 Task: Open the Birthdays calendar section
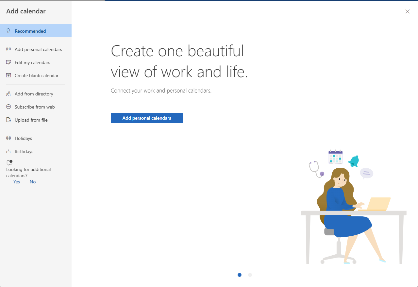tap(24, 151)
